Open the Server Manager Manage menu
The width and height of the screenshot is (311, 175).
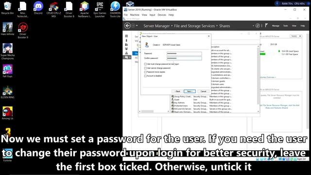coord(276,26)
